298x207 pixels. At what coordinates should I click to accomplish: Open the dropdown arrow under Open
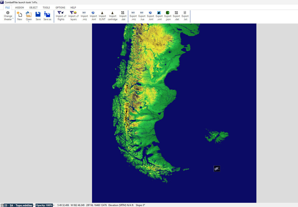(29, 22)
